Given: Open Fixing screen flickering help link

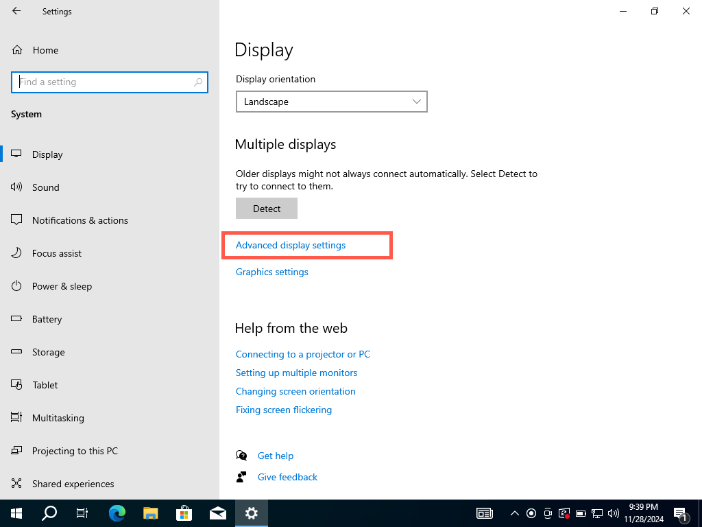Looking at the screenshot, I should (x=283, y=410).
